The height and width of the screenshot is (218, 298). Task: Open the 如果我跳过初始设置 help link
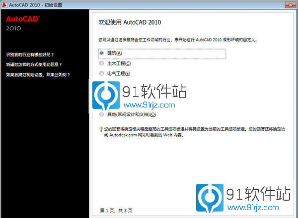coord(38,75)
